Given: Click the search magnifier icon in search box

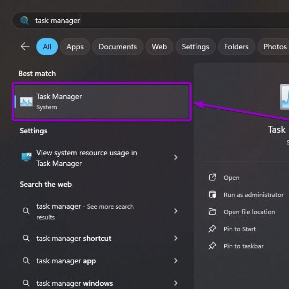Looking at the screenshot, I should (25, 20).
